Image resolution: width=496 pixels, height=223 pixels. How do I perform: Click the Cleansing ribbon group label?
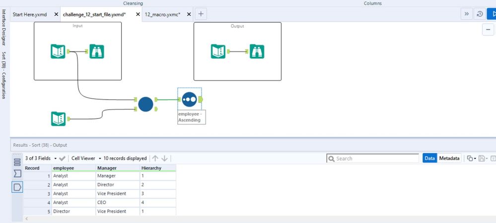tap(133, 3)
